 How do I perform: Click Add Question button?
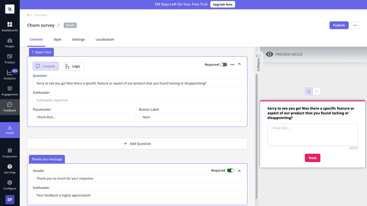pos(137,143)
